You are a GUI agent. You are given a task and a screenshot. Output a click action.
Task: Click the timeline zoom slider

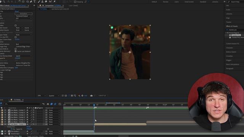(x=73, y=136)
